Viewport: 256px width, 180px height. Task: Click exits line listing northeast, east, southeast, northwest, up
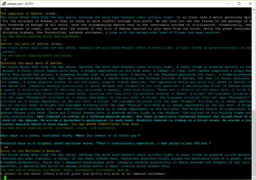(x=66, y=170)
